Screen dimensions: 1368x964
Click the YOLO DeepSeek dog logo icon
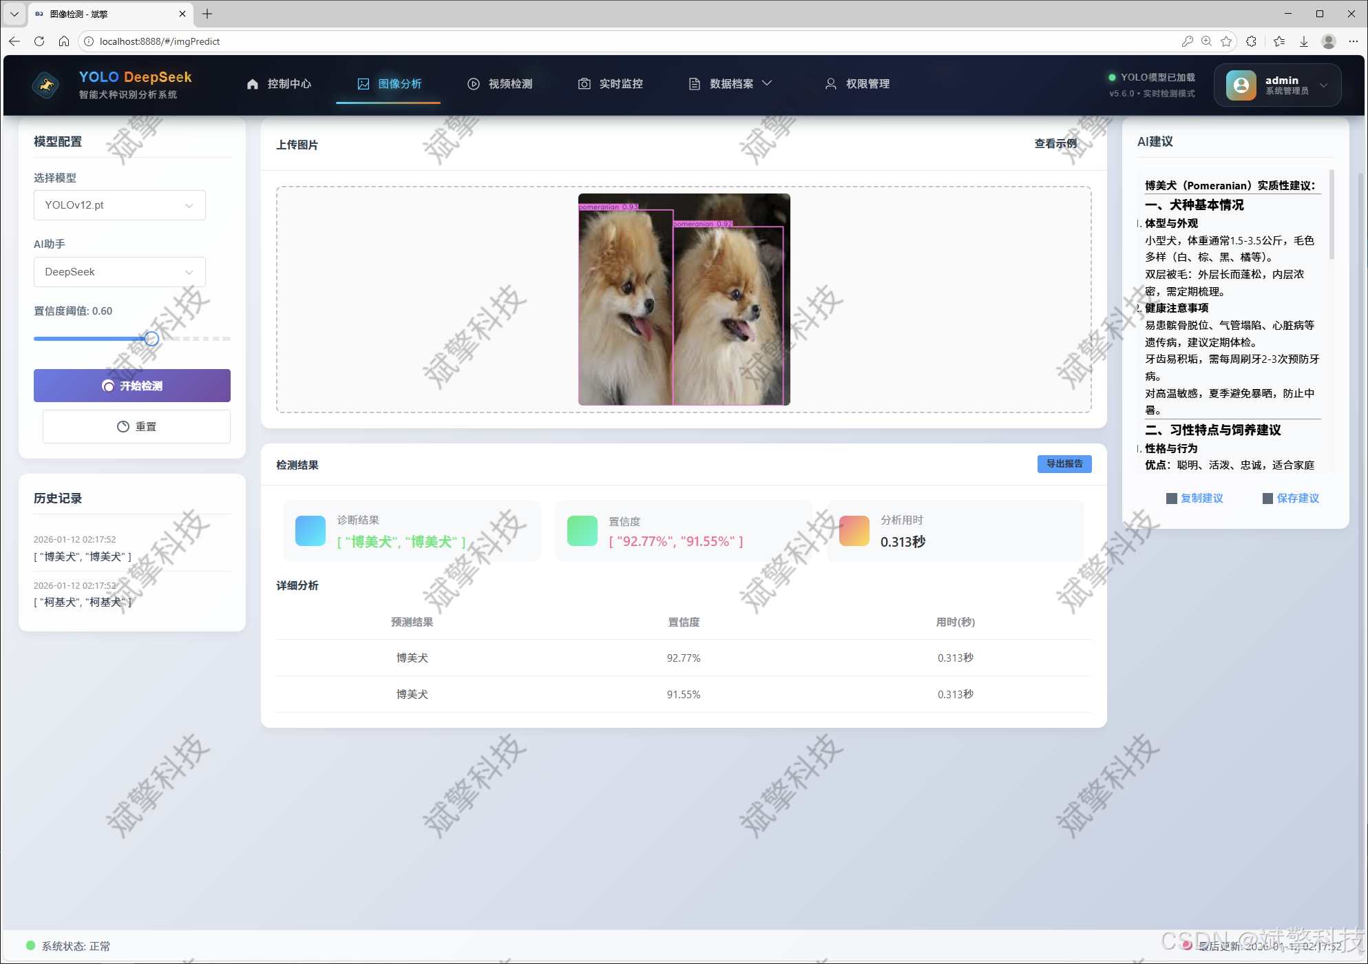[46, 85]
